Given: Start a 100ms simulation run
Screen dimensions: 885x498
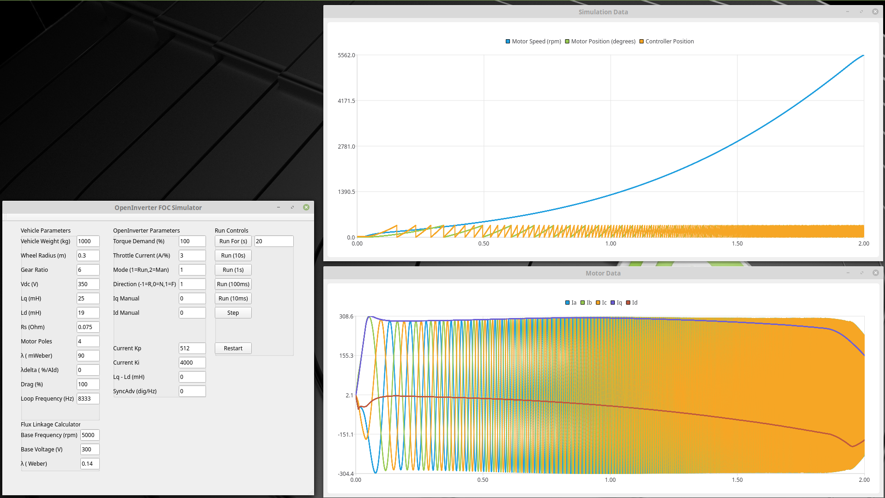Looking at the screenshot, I should [x=233, y=284].
